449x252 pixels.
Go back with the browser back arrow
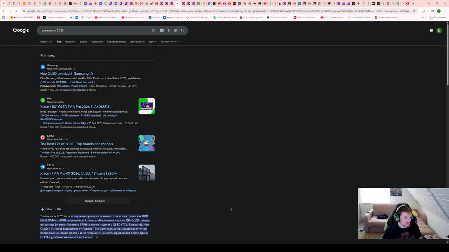[x=4, y=11]
